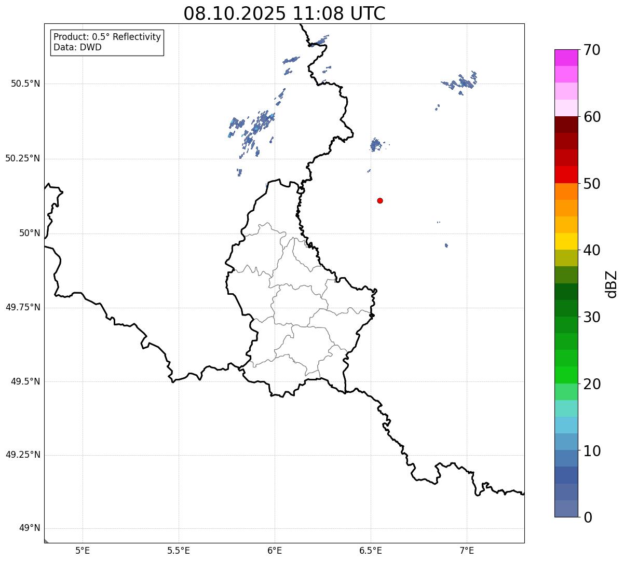This screenshot has width=624, height=561.
Task: Click the longitude label 6°E
Action: tap(275, 551)
